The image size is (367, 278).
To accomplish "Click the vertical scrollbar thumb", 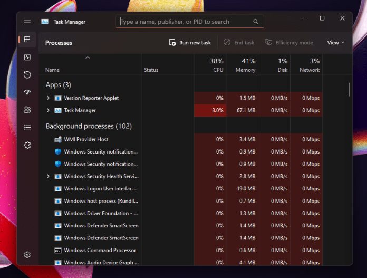I will [x=349, y=90].
